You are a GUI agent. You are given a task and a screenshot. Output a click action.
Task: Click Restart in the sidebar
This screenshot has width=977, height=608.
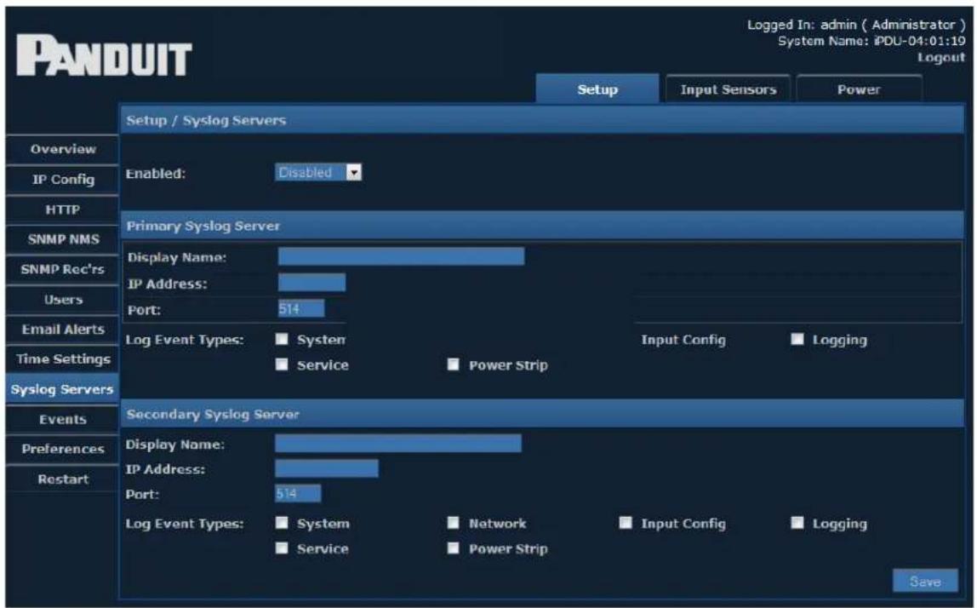(x=63, y=479)
